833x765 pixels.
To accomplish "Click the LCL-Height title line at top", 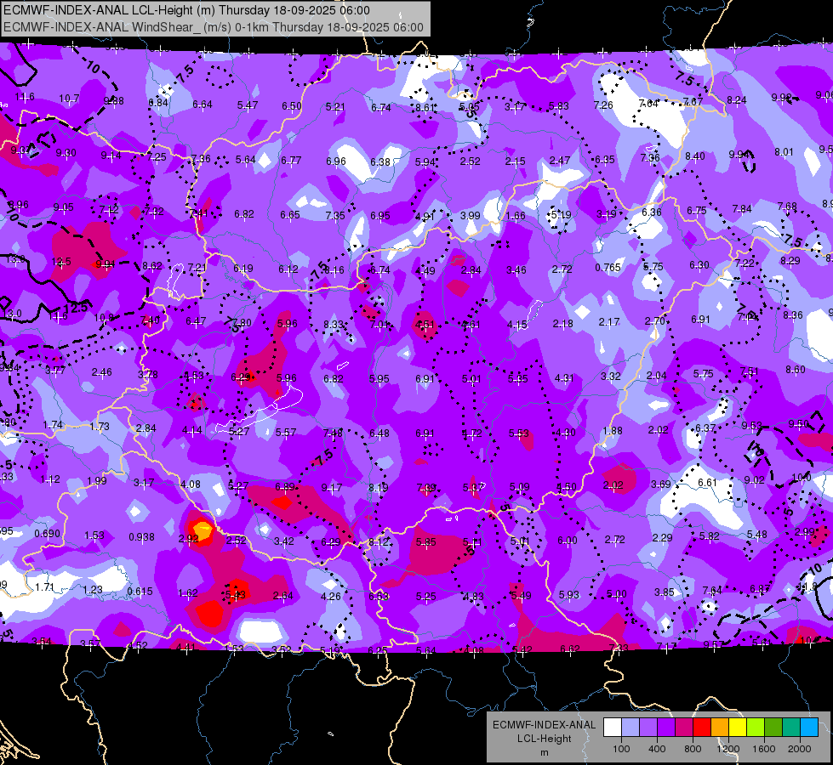I will click(x=186, y=10).
